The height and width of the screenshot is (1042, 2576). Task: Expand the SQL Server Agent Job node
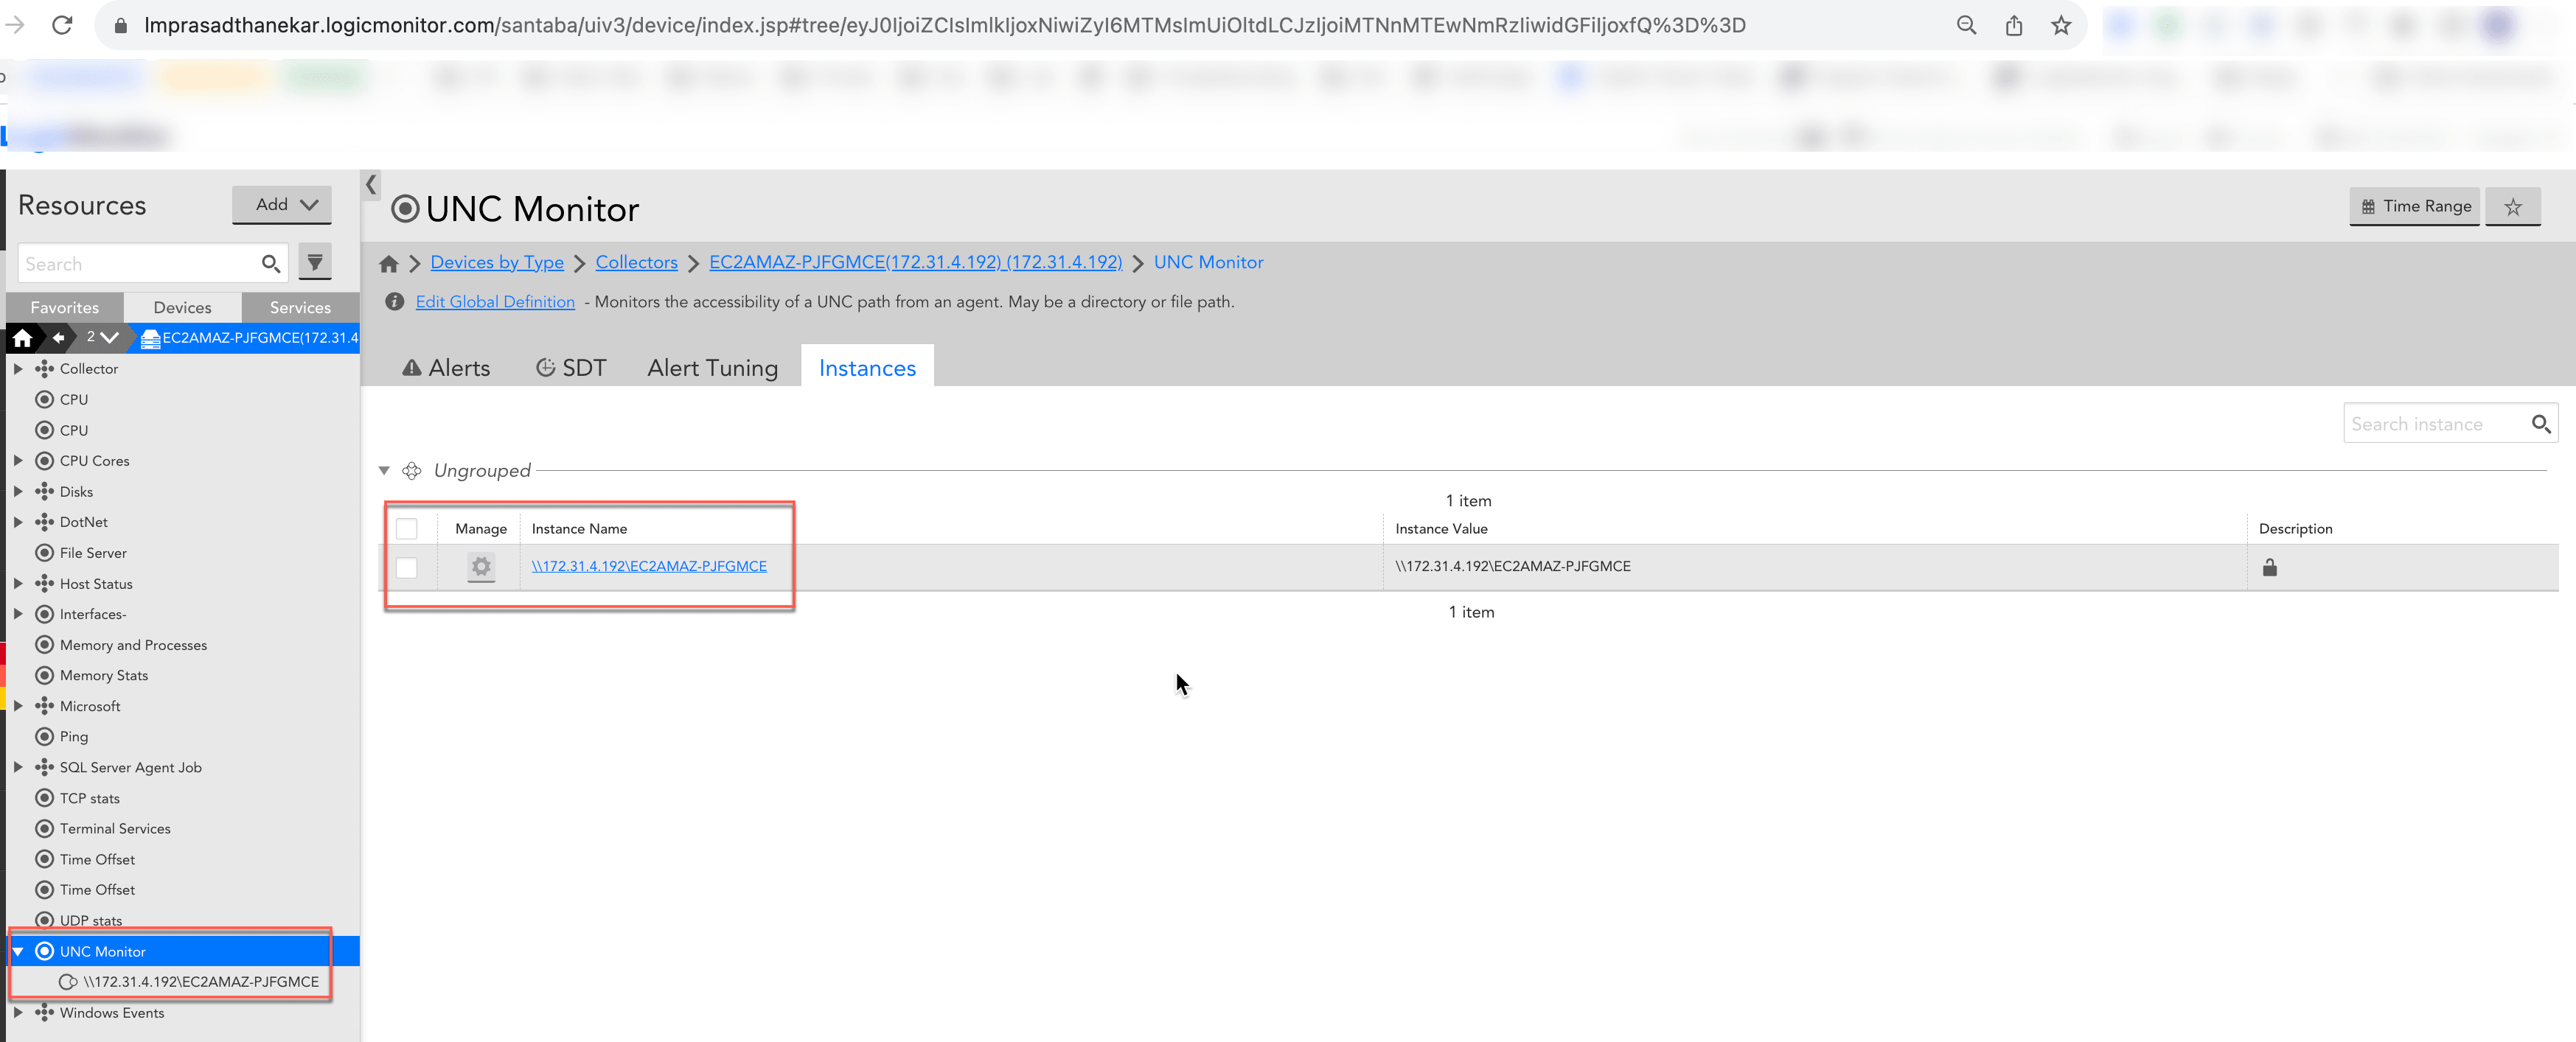[x=18, y=768]
